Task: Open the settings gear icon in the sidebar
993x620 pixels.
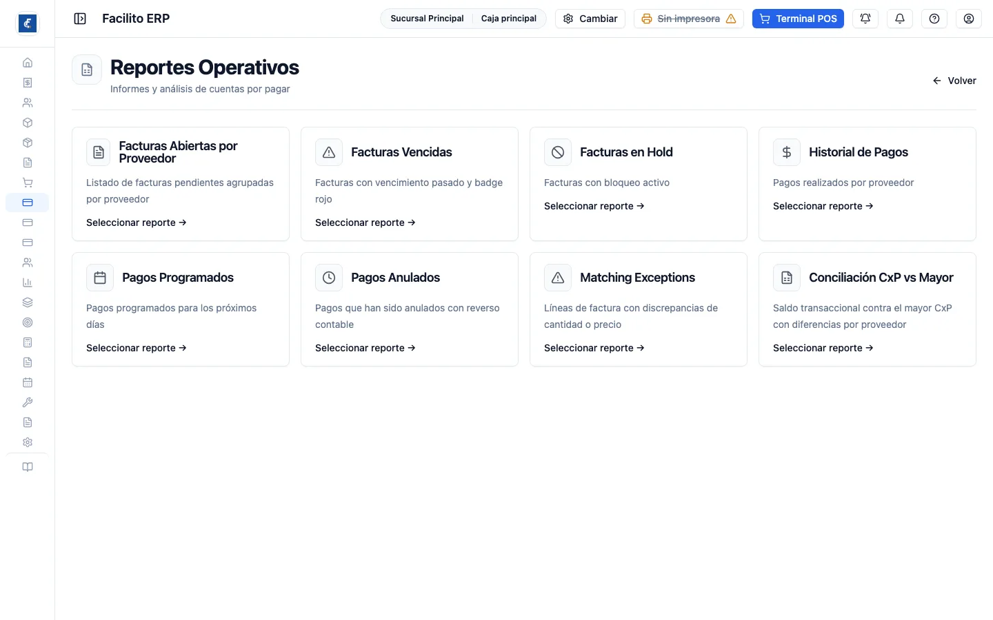Action: point(28,442)
